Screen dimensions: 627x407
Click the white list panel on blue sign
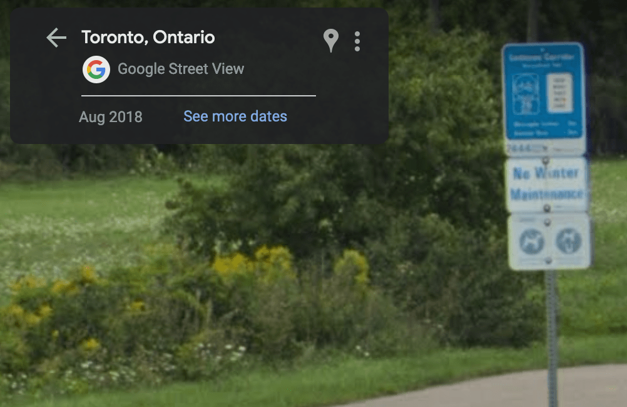(559, 93)
